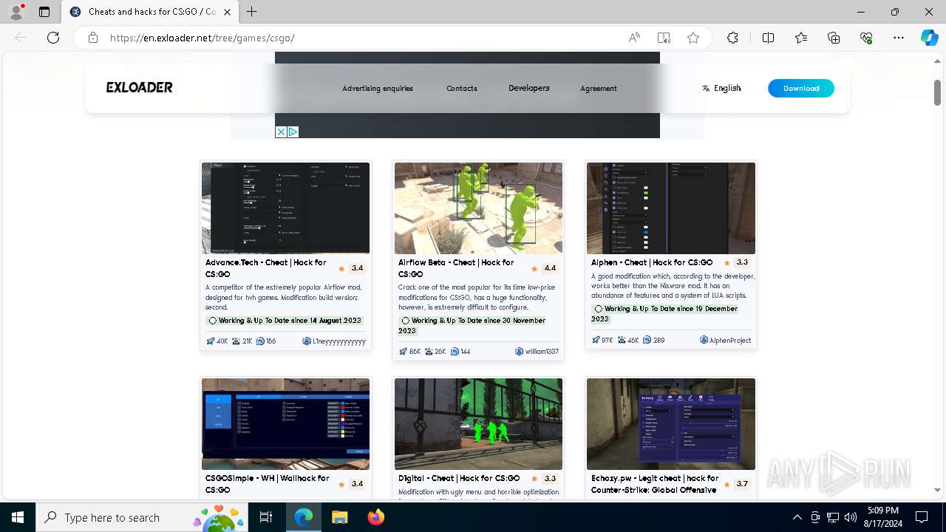The height and width of the screenshot is (532, 946).
Task: Open browser Extensions icon
Action: 732,38
